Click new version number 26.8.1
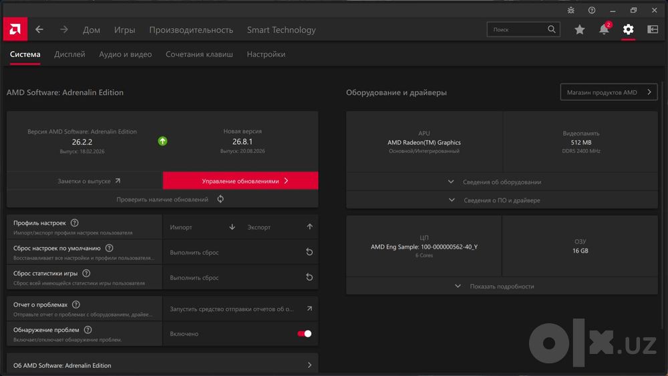Viewport: 668px width, 376px height. (242, 142)
